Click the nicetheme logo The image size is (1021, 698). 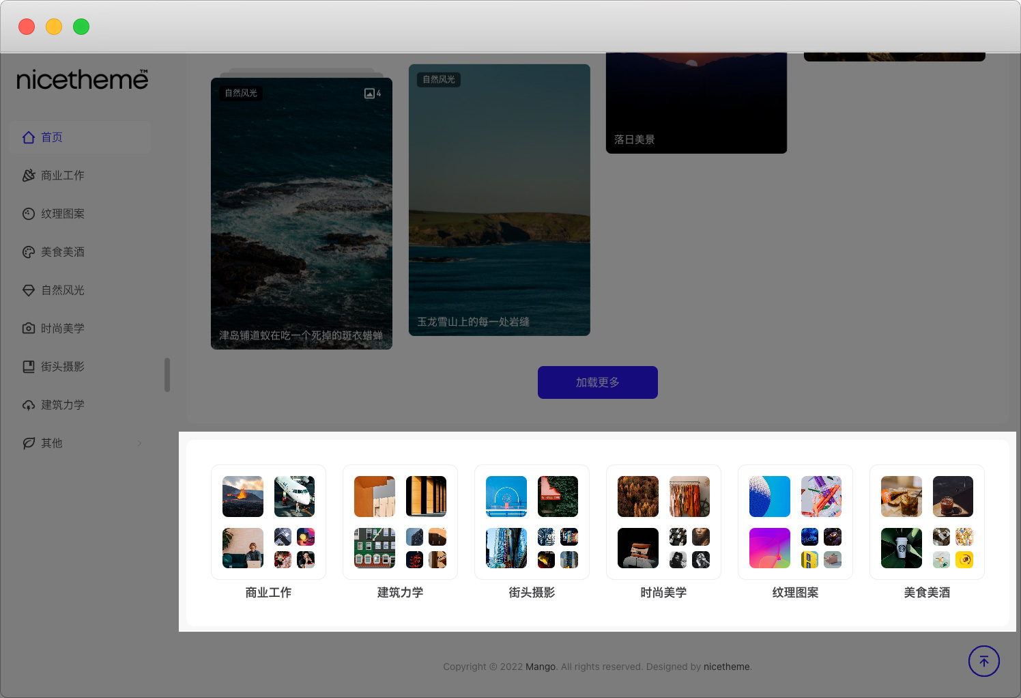pos(83,79)
